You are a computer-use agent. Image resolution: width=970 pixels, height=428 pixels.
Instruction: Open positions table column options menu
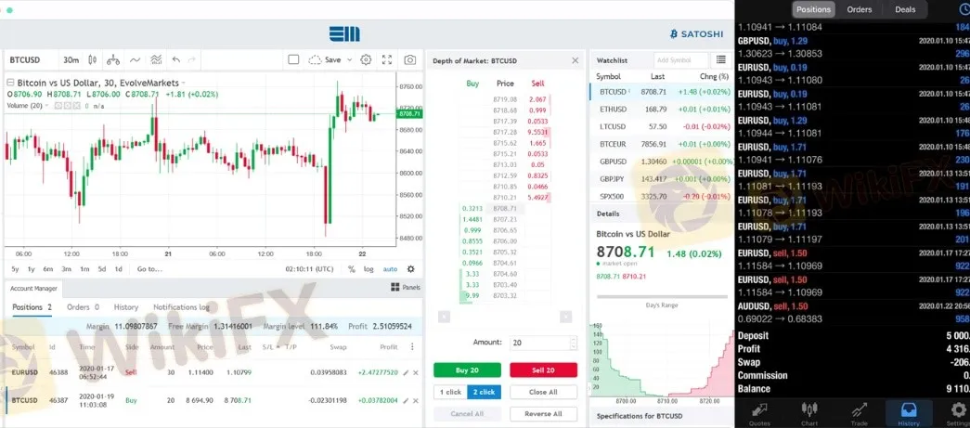pyautogui.click(x=413, y=347)
